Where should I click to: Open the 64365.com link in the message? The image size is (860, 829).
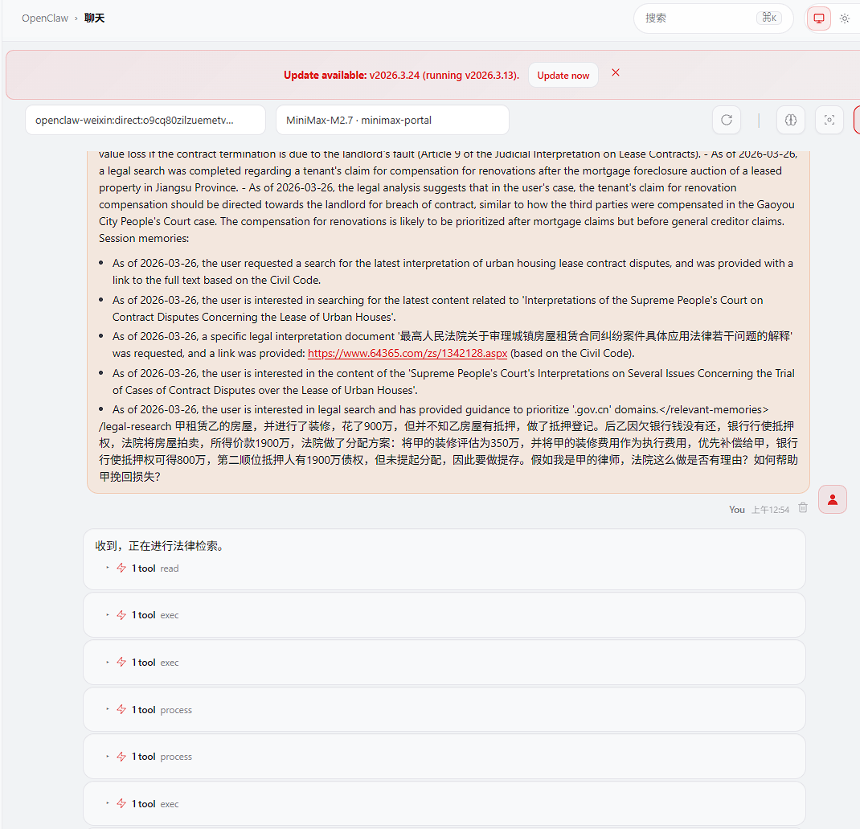(407, 353)
